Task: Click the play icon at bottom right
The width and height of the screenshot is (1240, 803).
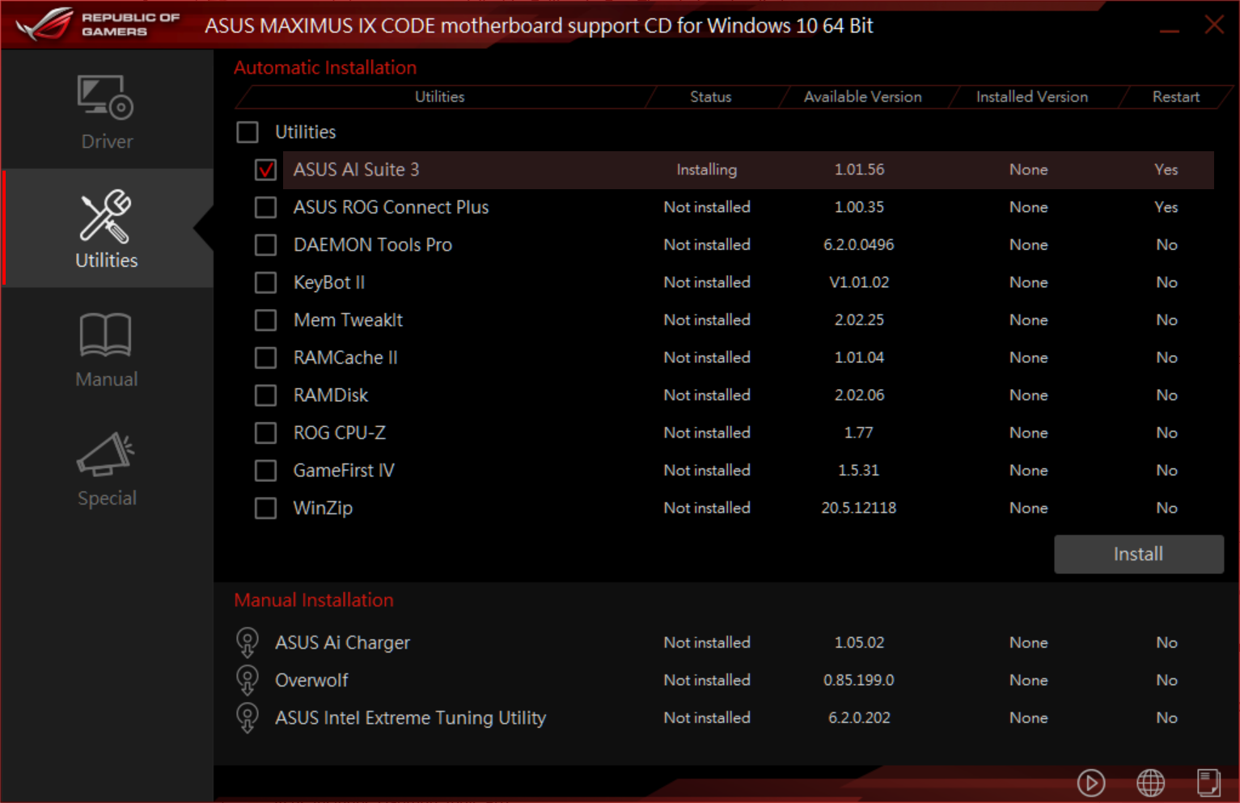Action: (1090, 782)
